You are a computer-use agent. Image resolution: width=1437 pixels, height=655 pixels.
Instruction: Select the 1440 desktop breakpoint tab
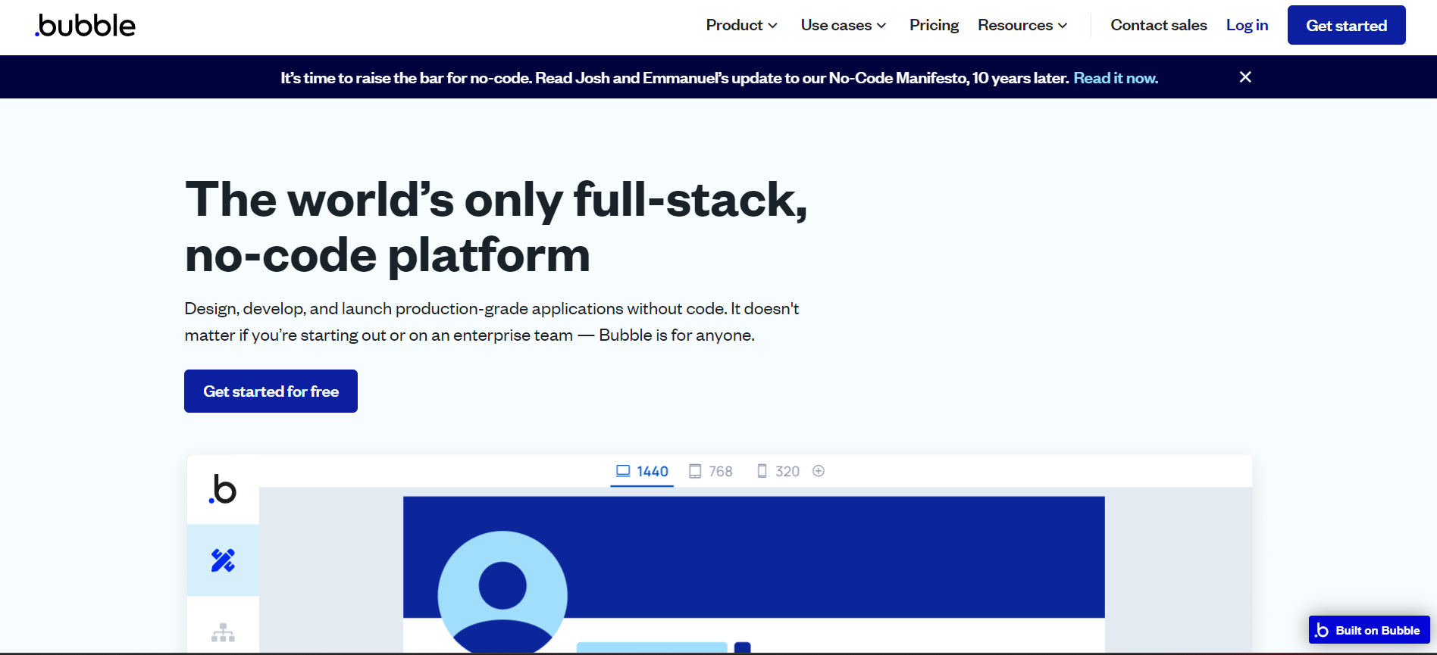642,471
